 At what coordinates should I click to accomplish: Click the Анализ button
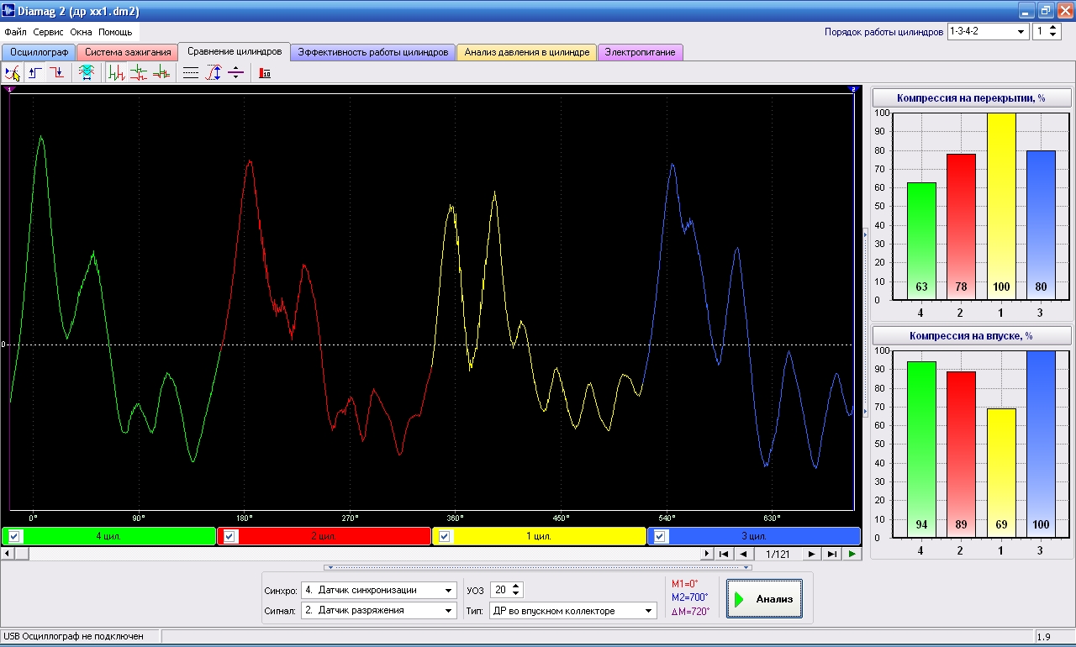tap(765, 599)
